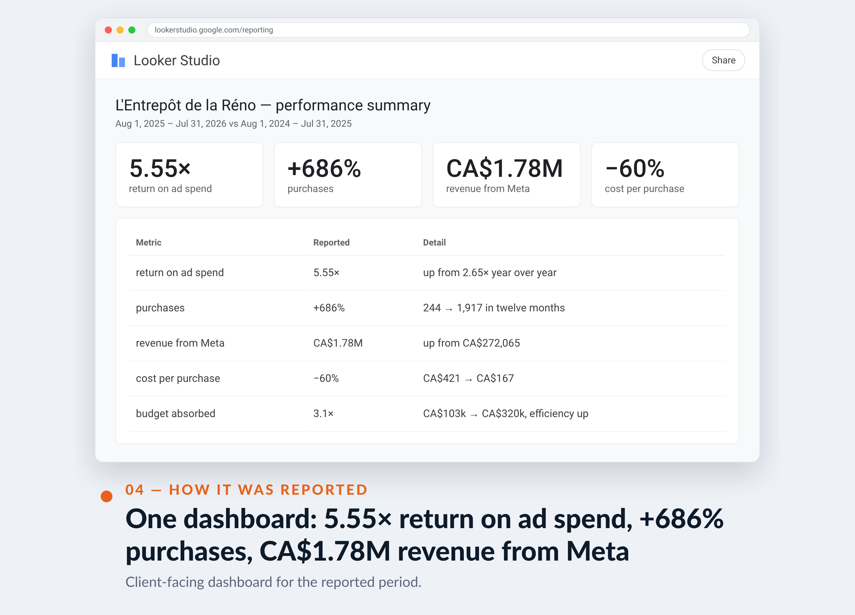Click 'CA$103k → CA$320k, efficiency up' cell
This screenshot has height=615, width=855.
pos(506,414)
